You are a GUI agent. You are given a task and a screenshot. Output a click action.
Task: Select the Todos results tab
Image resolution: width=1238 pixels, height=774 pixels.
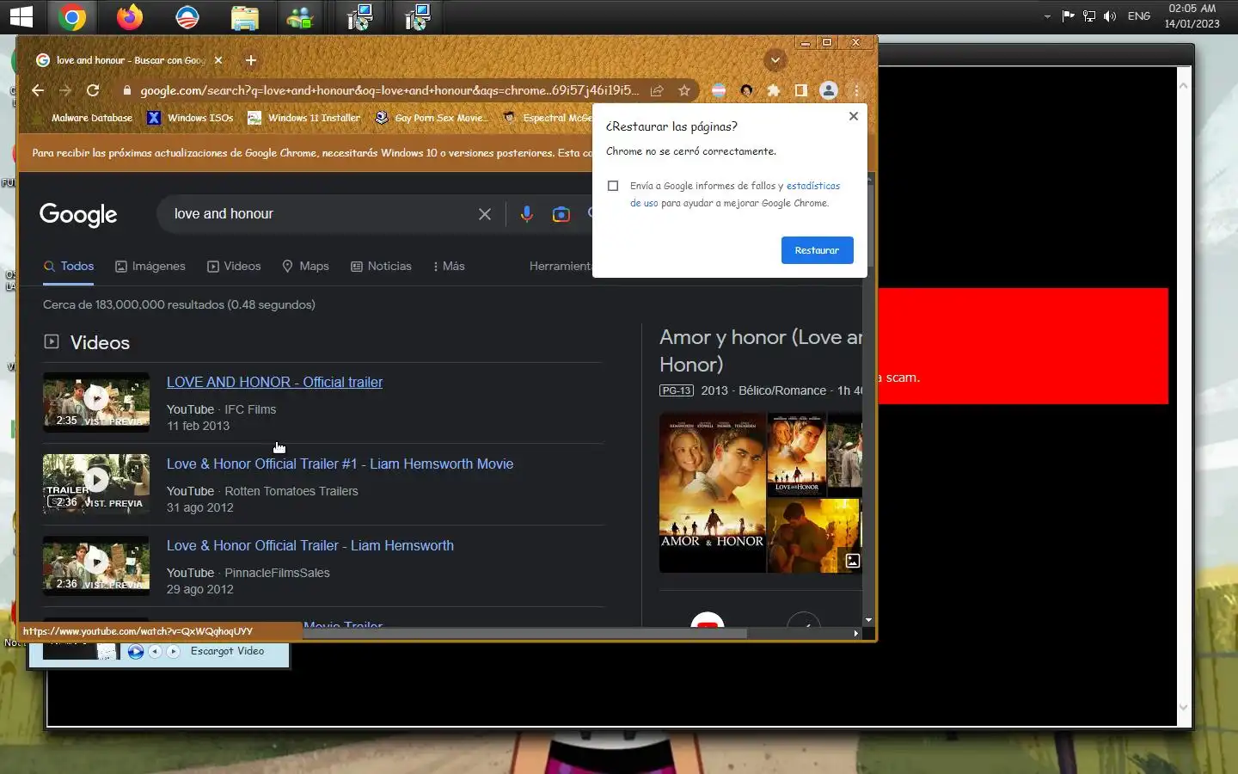tap(69, 267)
